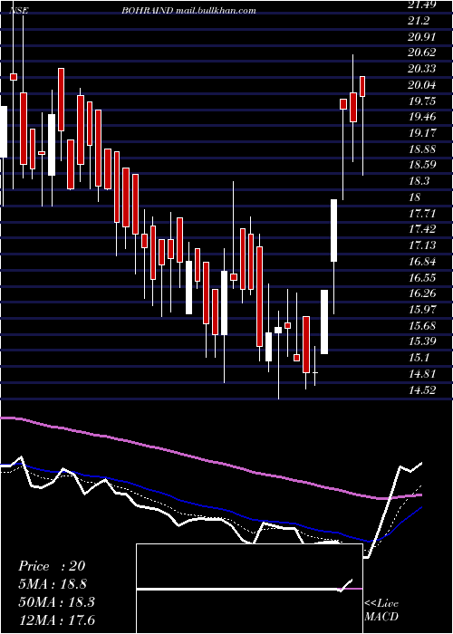Click the MACD inset chart box
Viewport: 453px width, 634px height.
click(x=249, y=589)
